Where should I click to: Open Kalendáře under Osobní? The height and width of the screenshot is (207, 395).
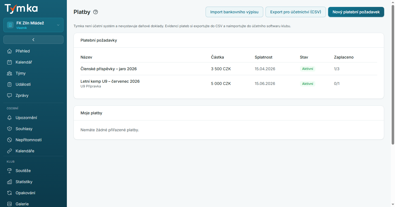pyautogui.click(x=33, y=151)
